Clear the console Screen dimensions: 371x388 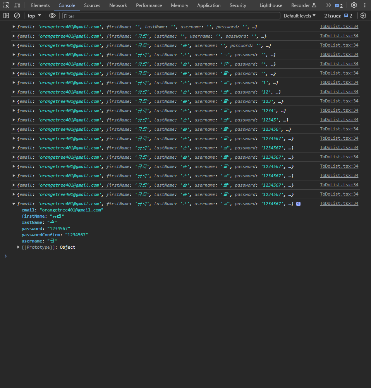(x=17, y=16)
